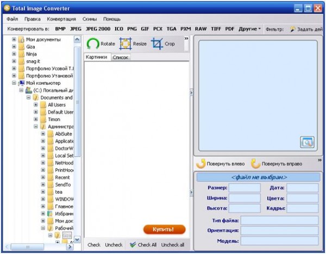
Task: Expand the Мои документы folder
Action: click(x=14, y=39)
